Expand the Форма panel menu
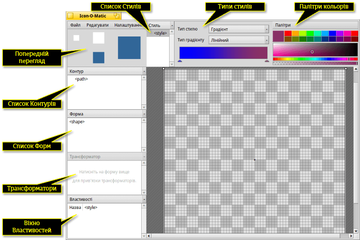The height and width of the screenshot is (240, 360). point(144,114)
